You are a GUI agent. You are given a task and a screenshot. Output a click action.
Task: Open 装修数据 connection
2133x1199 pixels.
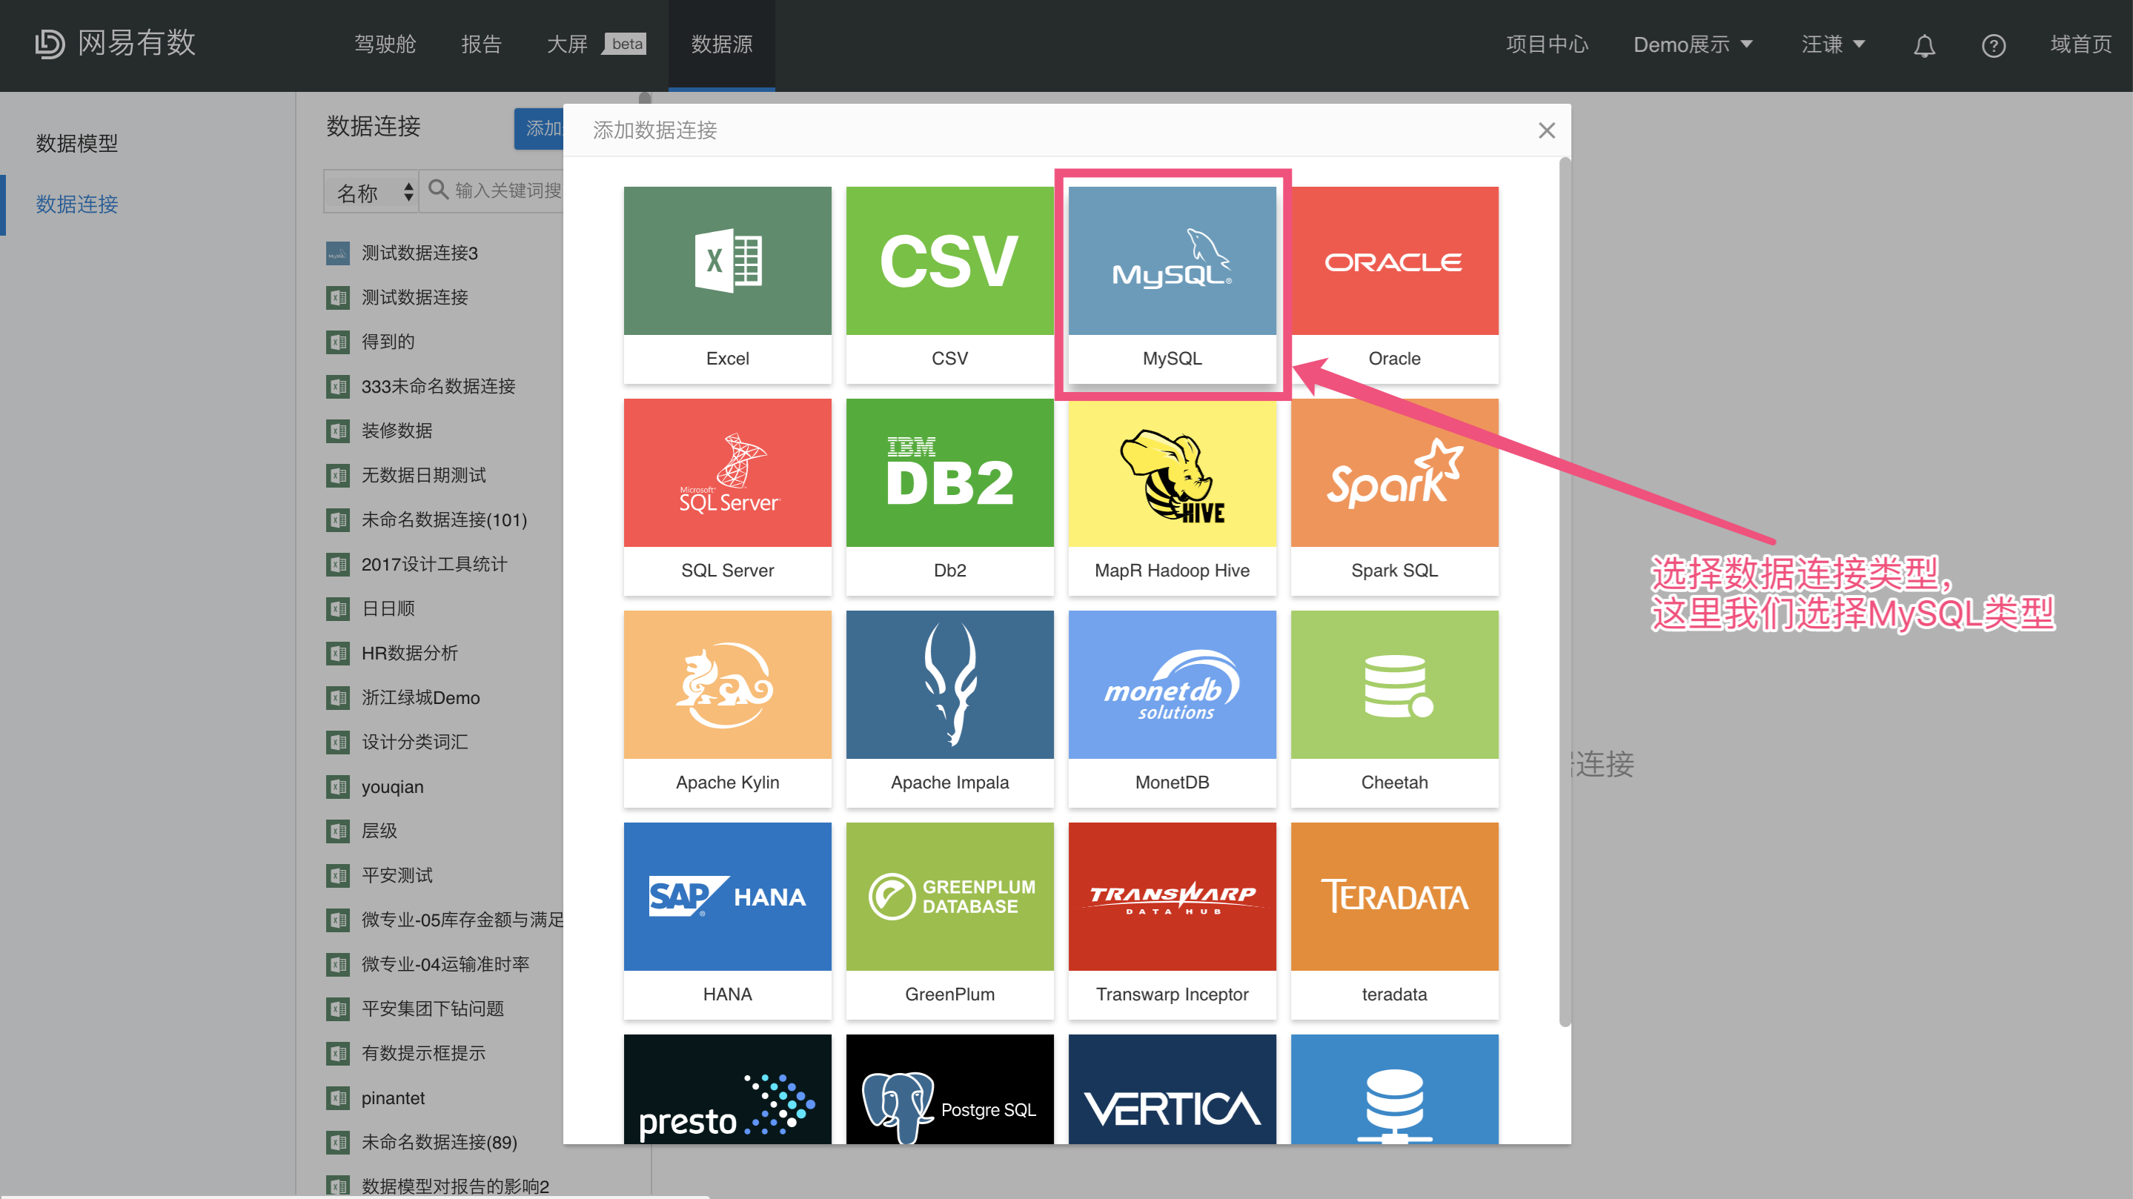tap(397, 431)
